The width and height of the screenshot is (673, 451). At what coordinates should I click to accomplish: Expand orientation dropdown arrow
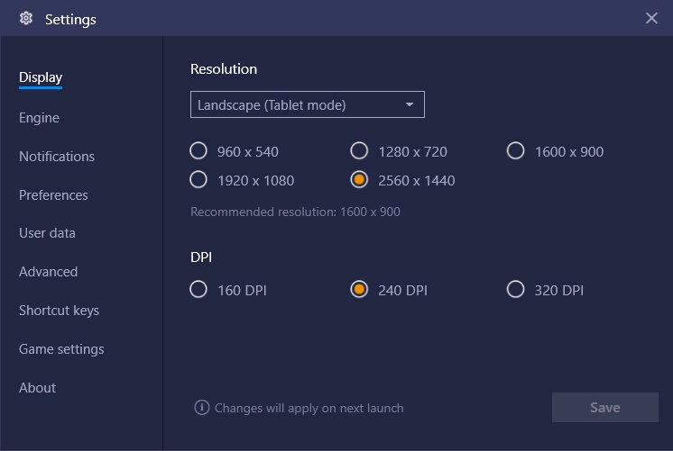pyautogui.click(x=410, y=104)
